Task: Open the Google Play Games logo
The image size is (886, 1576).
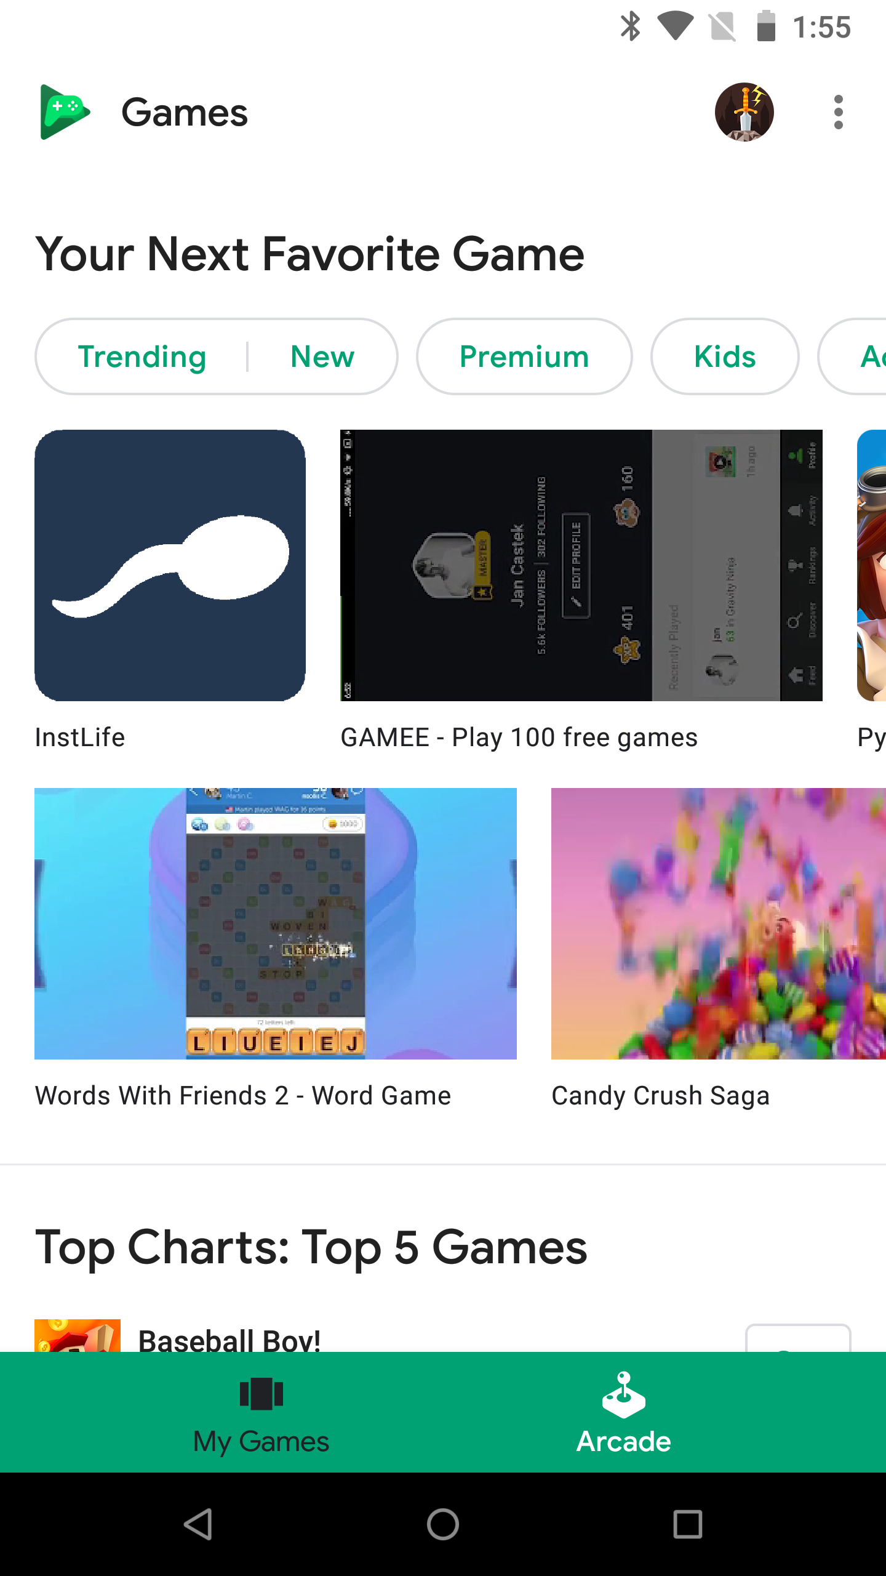Action: coord(65,112)
